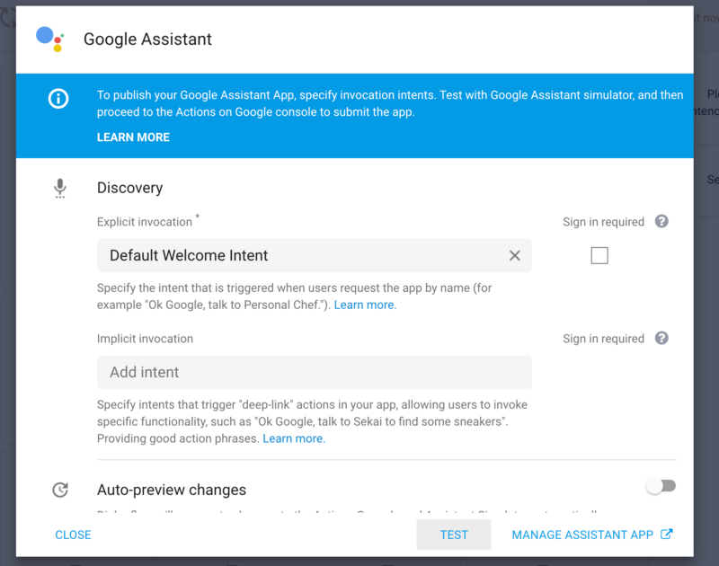This screenshot has height=566, width=719.
Task: Check the Sign in required checkbox
Action: click(x=599, y=255)
